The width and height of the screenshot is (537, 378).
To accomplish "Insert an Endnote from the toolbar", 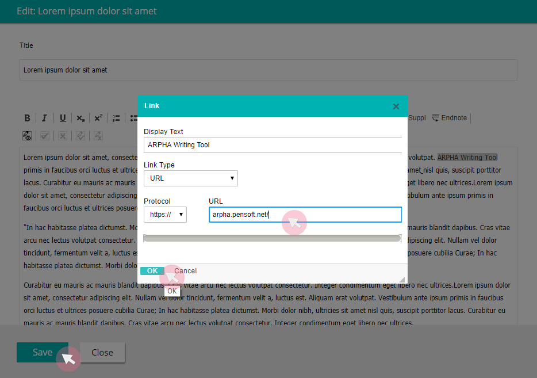I will (x=450, y=118).
